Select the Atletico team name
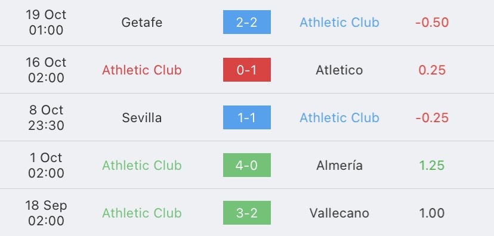 tap(339, 70)
